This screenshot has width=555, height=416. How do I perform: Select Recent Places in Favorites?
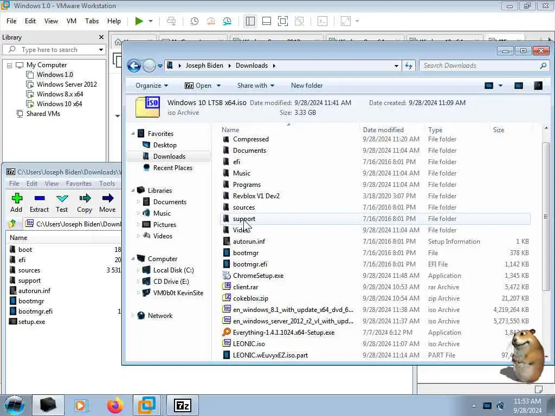pyautogui.click(x=173, y=168)
